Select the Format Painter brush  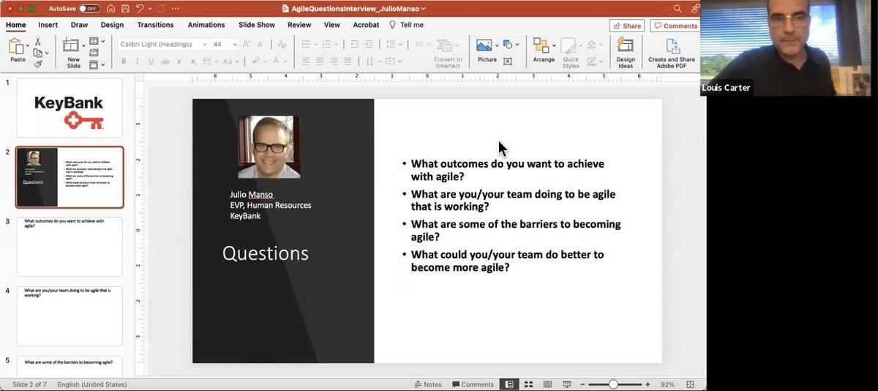click(38, 64)
